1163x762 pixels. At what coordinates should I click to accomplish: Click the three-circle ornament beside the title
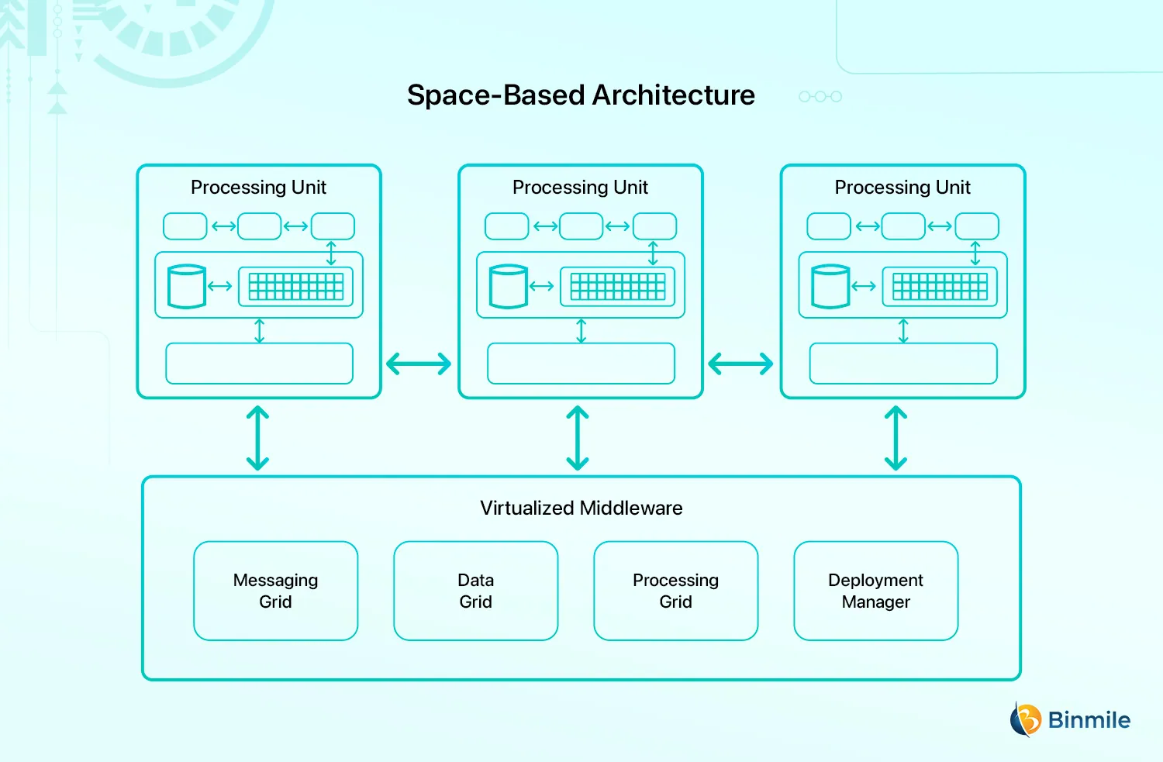[x=820, y=97]
